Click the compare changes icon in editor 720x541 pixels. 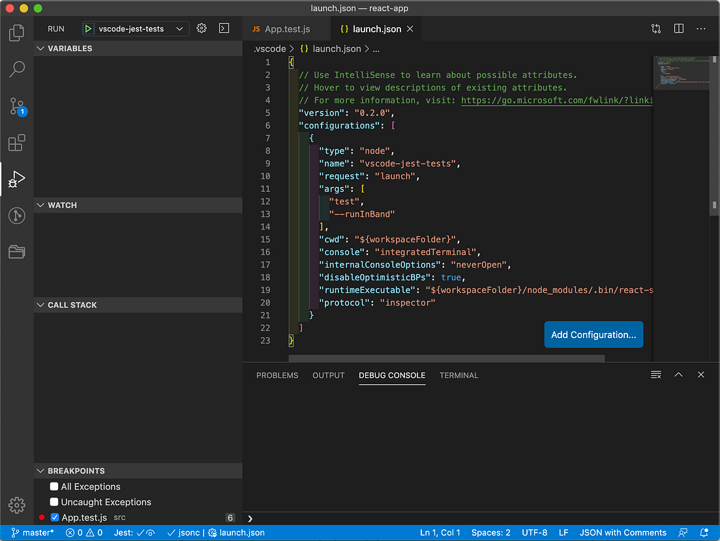(655, 29)
